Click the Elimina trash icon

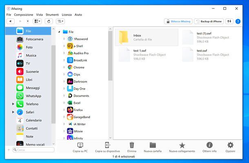(132, 145)
